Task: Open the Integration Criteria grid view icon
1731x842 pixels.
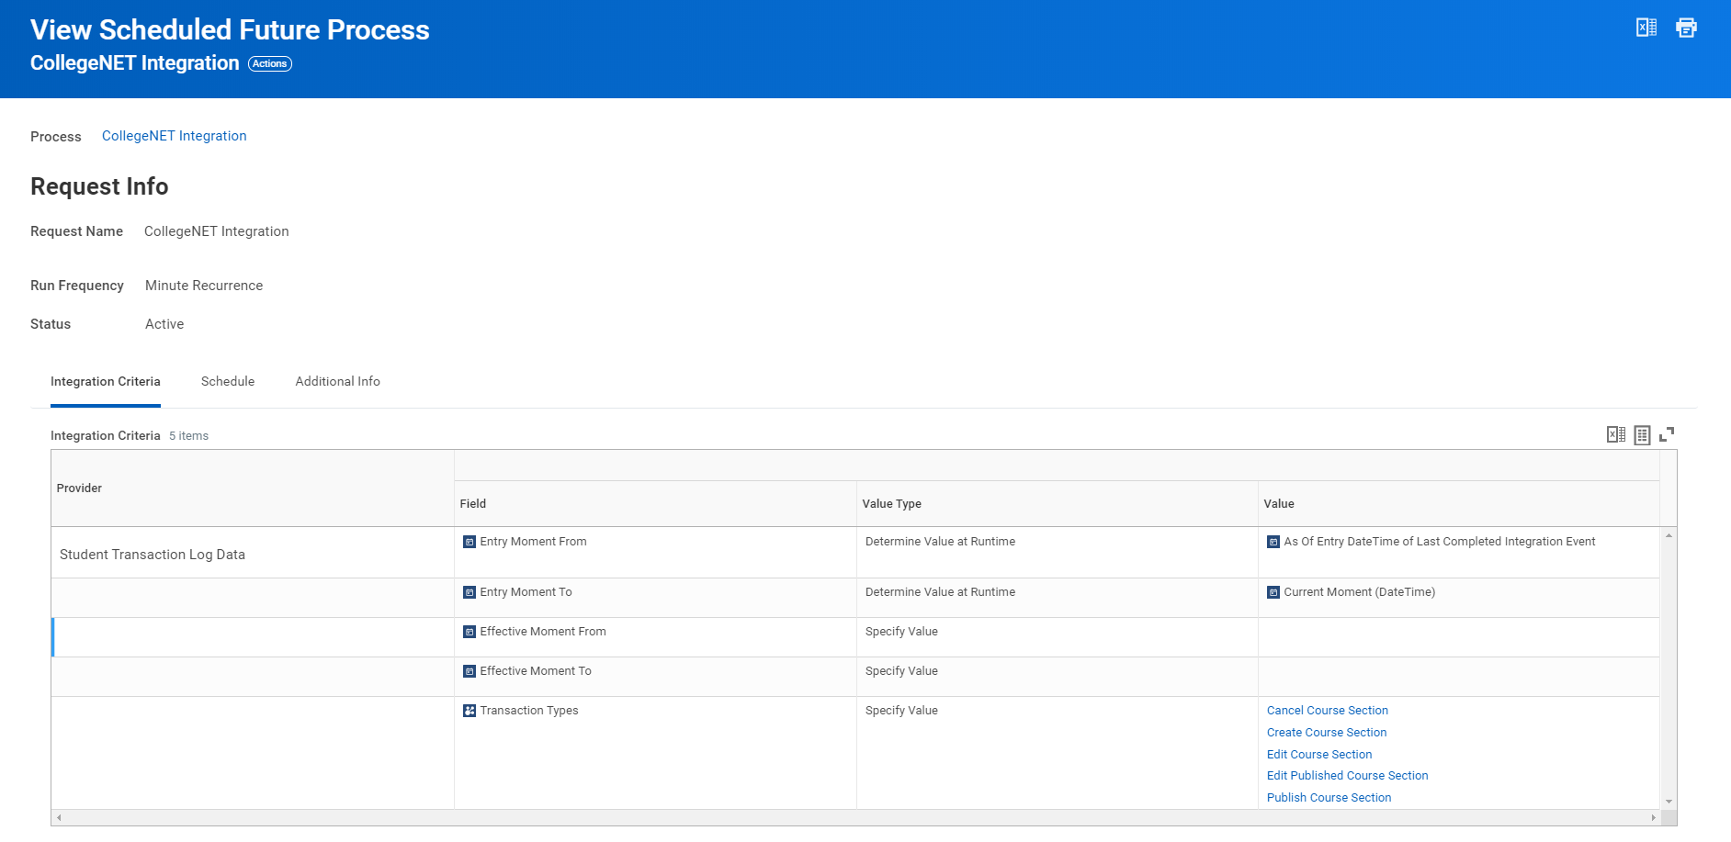Action: coord(1642,434)
